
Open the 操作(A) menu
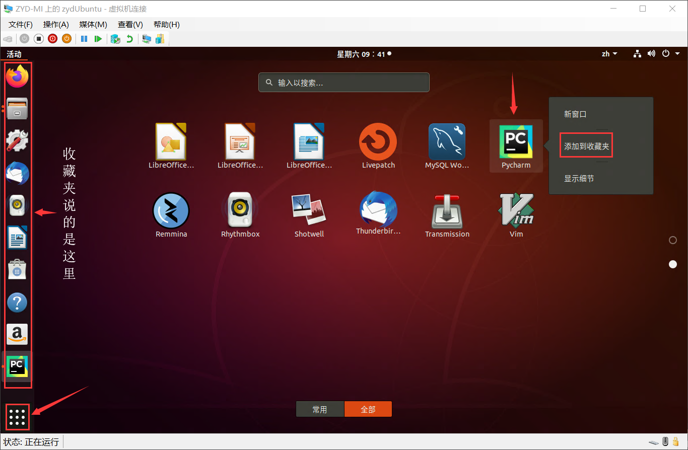[56, 25]
